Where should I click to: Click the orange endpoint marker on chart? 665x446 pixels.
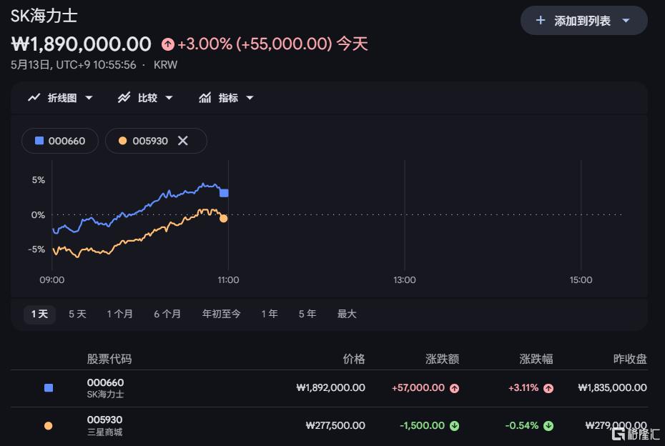pyautogui.click(x=224, y=218)
